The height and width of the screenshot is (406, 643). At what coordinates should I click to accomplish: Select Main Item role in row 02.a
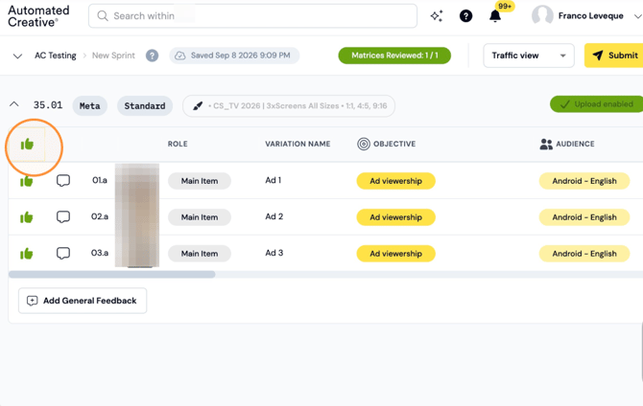[200, 217]
